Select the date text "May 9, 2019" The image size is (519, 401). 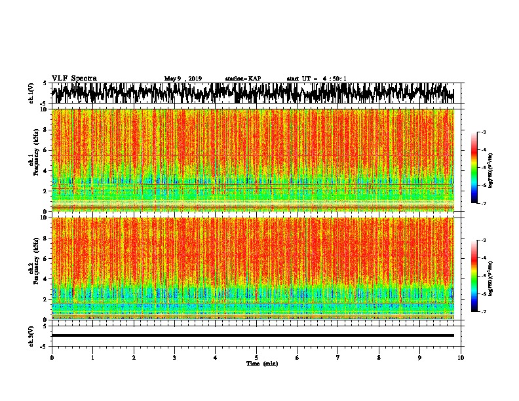point(183,79)
